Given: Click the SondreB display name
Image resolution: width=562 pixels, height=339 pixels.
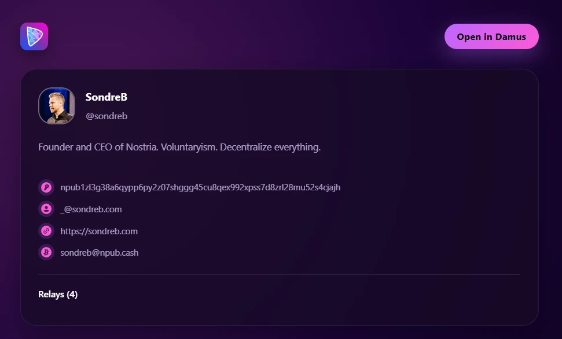Looking at the screenshot, I should pos(106,97).
